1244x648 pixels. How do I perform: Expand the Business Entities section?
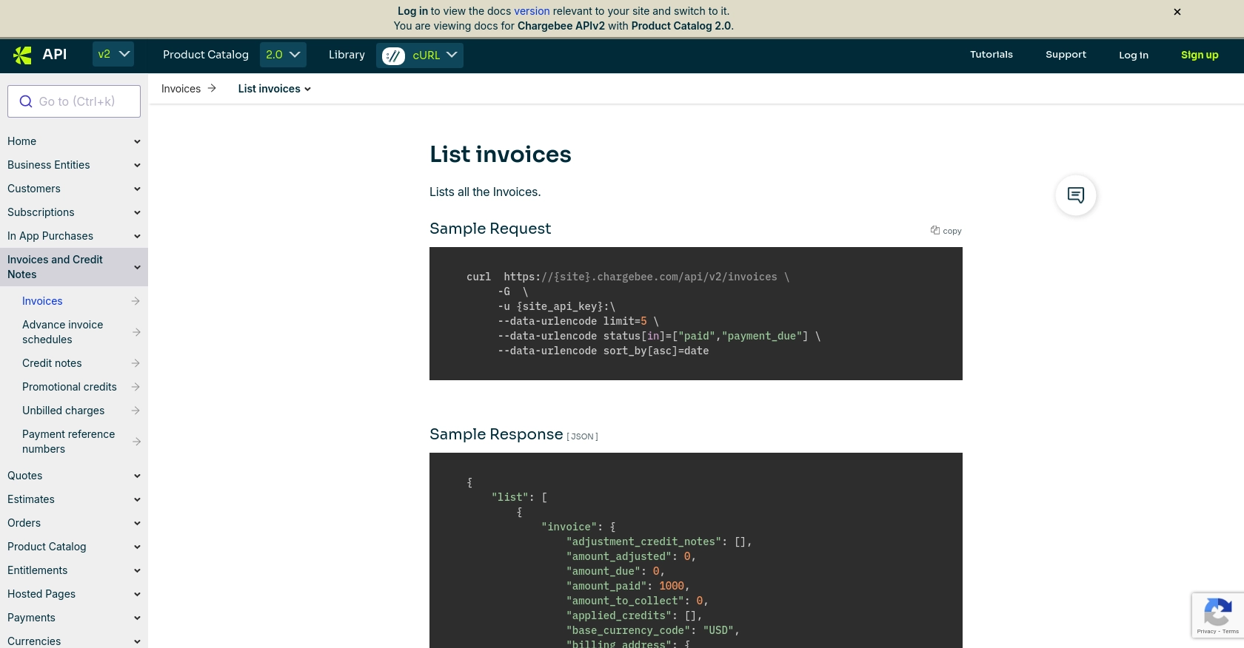coord(137,165)
